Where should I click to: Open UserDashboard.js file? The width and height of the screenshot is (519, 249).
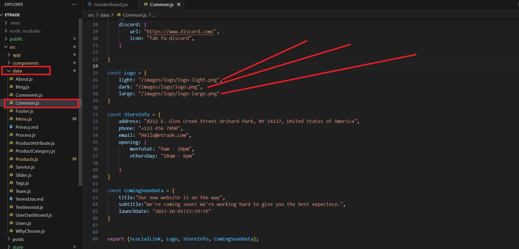pyautogui.click(x=33, y=215)
